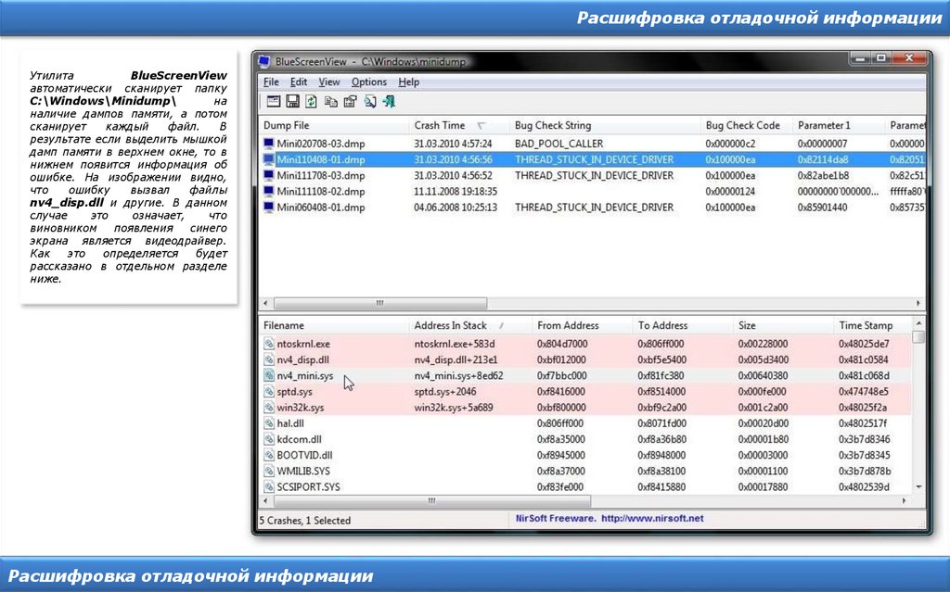Sort dumps by Crash Time column
Screen dimensions: 950x592
coord(440,125)
